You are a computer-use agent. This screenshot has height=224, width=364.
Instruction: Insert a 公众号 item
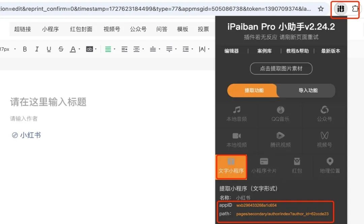(x=138, y=29)
